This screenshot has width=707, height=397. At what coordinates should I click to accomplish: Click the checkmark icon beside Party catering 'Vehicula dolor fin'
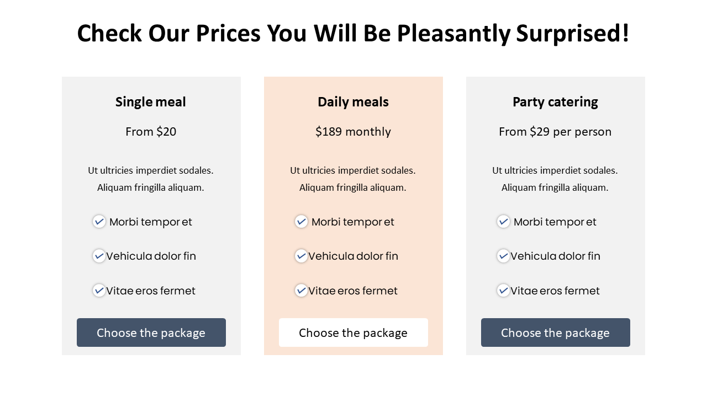(x=503, y=256)
